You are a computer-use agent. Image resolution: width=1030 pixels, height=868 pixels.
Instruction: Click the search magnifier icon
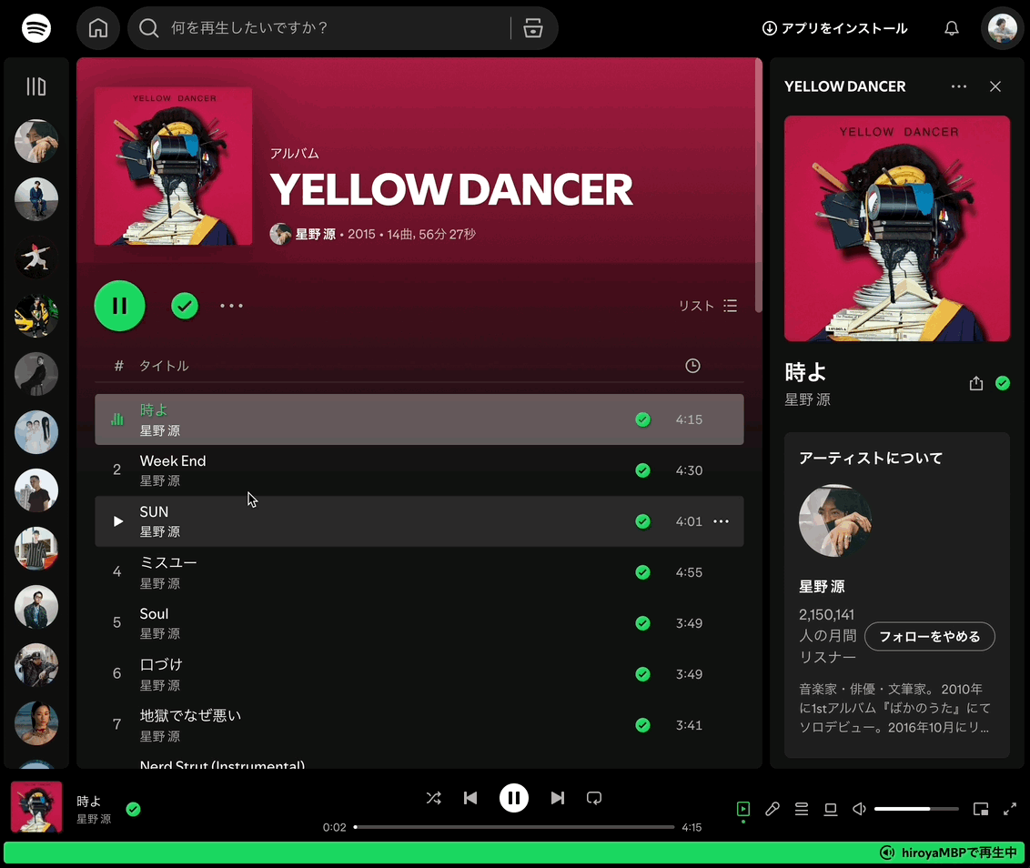[x=149, y=28]
